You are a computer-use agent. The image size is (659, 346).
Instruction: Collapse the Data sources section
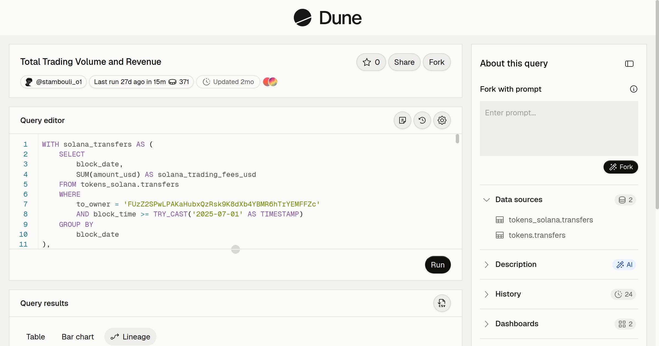click(x=486, y=200)
